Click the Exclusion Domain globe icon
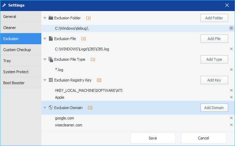This screenshot has width=235, height=146. (x=51, y=108)
